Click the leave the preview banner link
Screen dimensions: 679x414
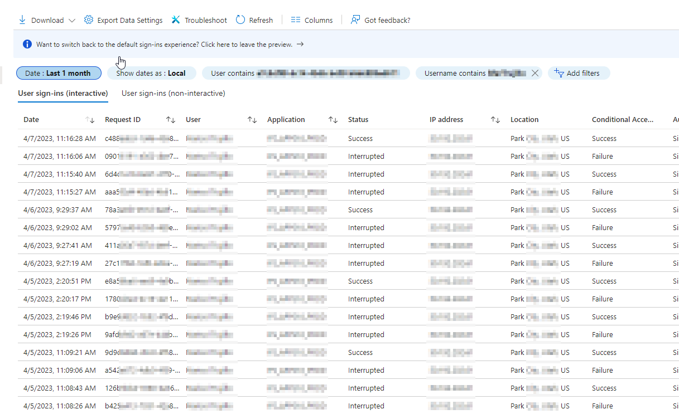click(x=170, y=44)
